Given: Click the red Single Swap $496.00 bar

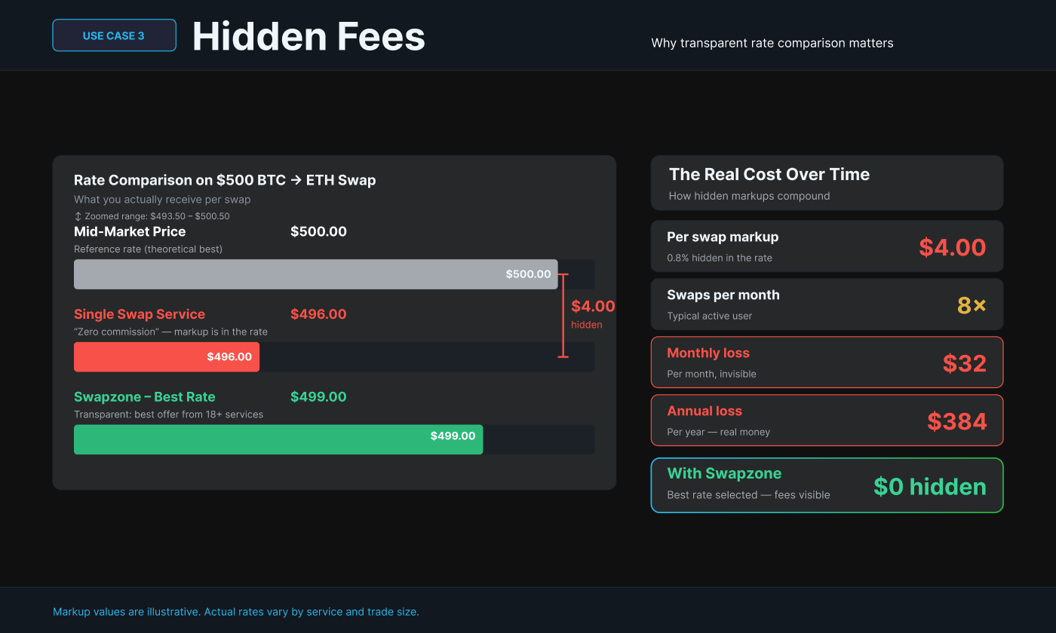Looking at the screenshot, I should (167, 357).
